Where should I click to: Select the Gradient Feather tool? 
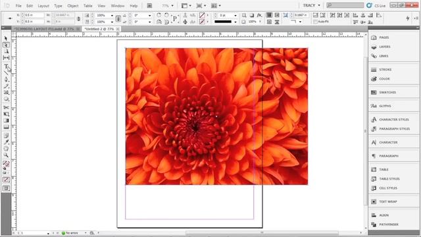pos(6,127)
